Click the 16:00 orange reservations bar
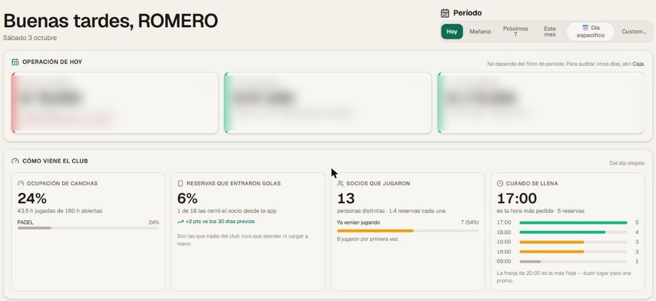The width and height of the screenshot is (656, 301). click(x=551, y=252)
